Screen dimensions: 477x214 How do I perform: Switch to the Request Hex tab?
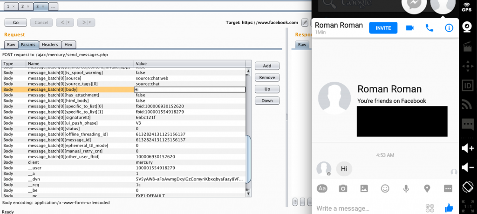69,44
